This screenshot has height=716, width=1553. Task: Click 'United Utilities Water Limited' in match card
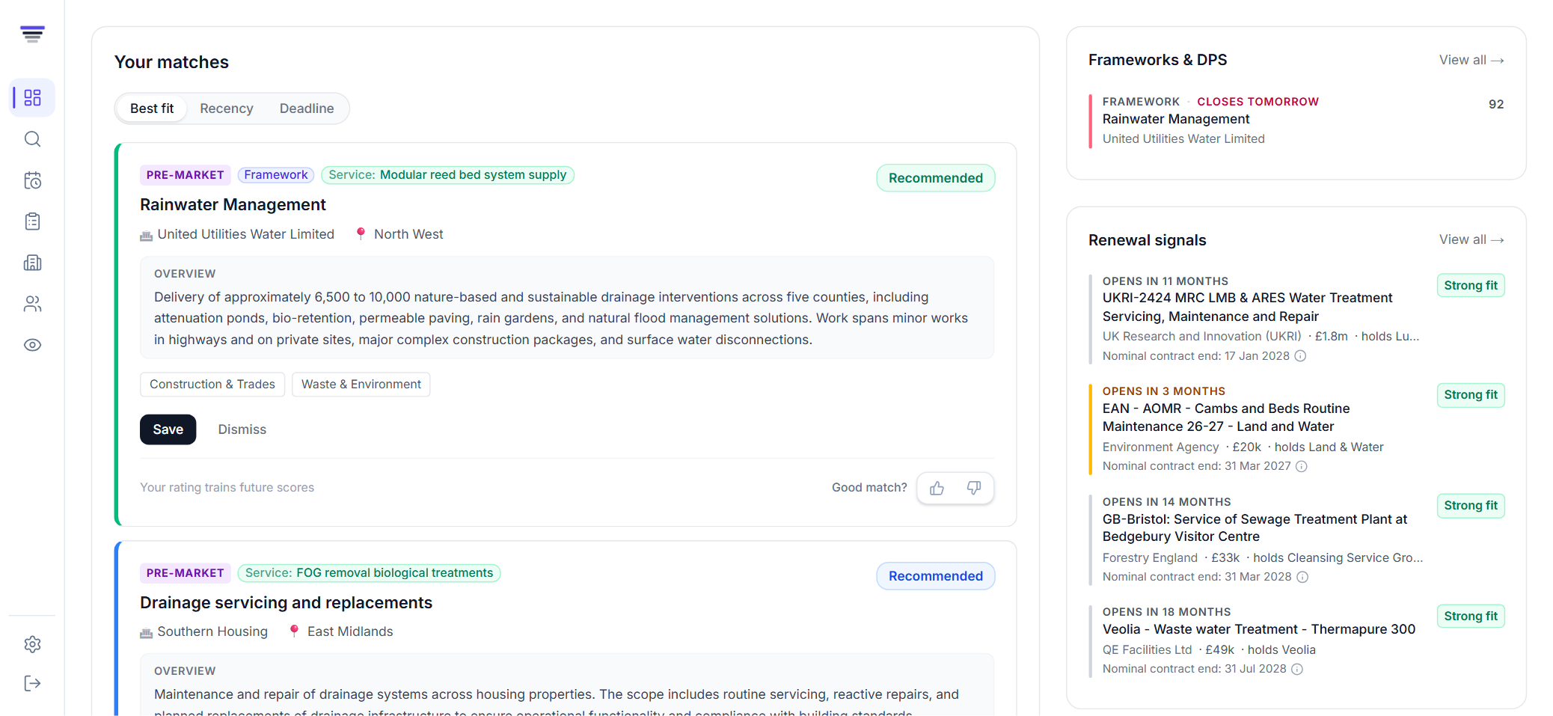245,234
